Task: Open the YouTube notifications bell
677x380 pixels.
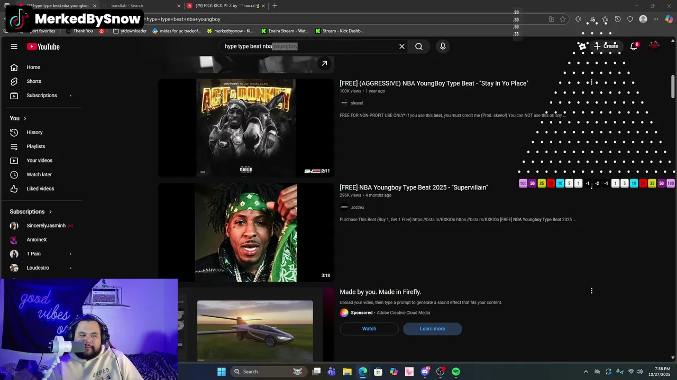Action: point(634,46)
